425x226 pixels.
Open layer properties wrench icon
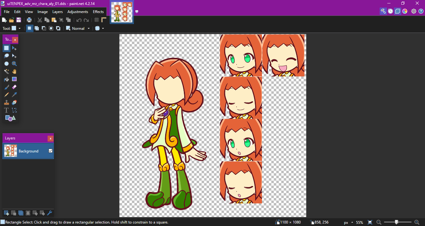point(49,213)
